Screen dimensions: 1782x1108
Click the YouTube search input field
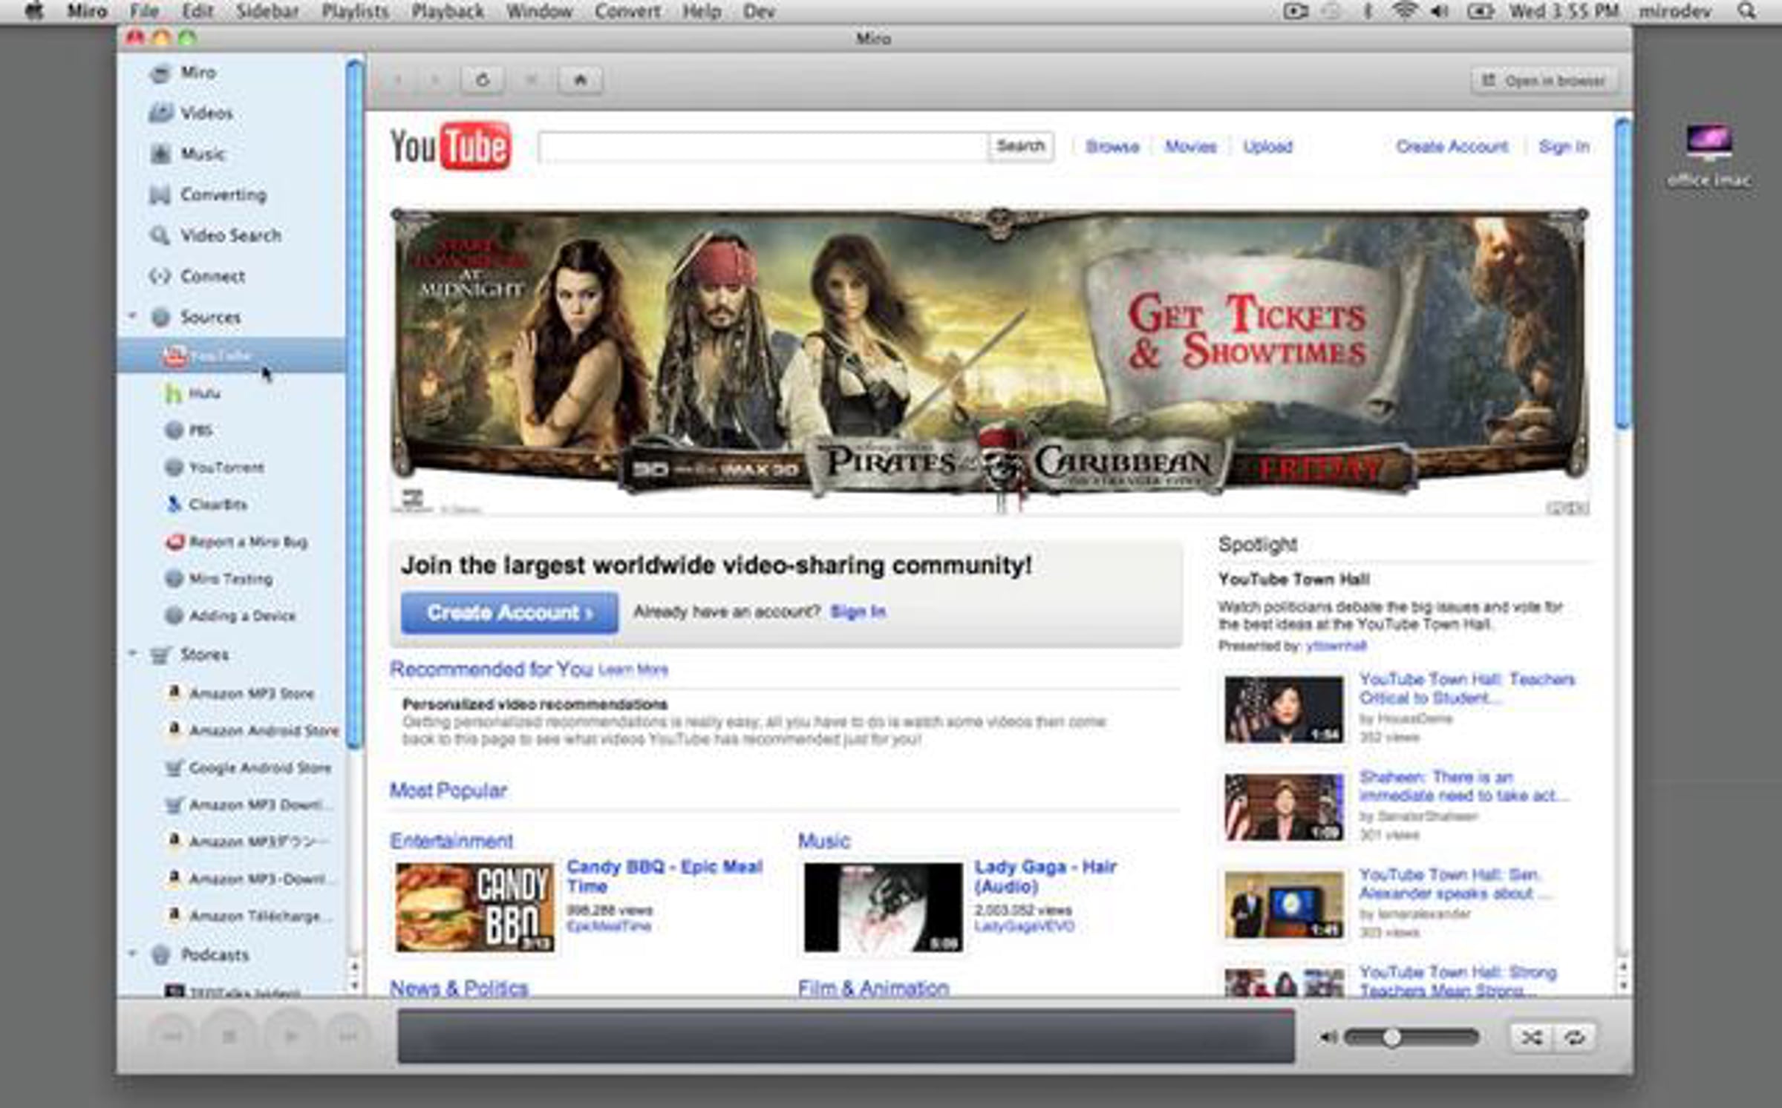(x=763, y=146)
